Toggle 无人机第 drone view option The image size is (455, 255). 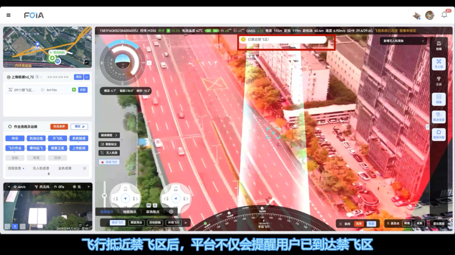coord(109,153)
